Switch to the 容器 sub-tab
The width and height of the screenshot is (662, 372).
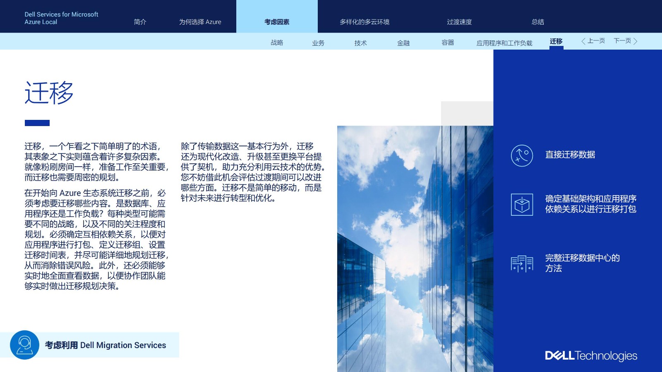[448, 43]
